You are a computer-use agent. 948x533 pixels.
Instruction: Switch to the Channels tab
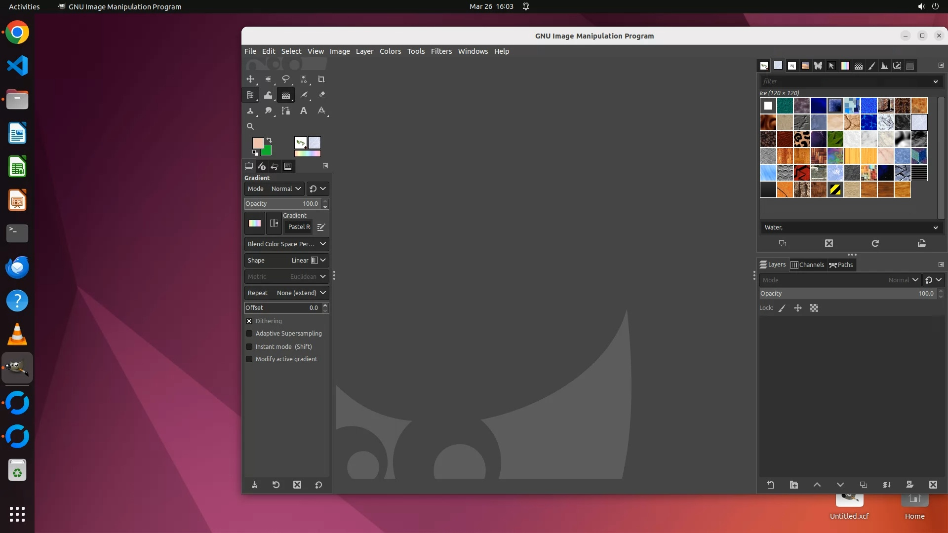coord(807,265)
